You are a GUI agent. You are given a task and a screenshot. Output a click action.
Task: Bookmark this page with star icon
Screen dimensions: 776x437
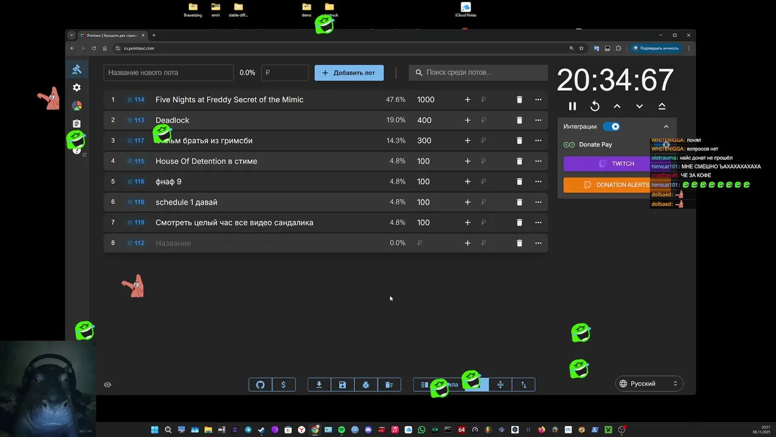pyautogui.click(x=581, y=48)
